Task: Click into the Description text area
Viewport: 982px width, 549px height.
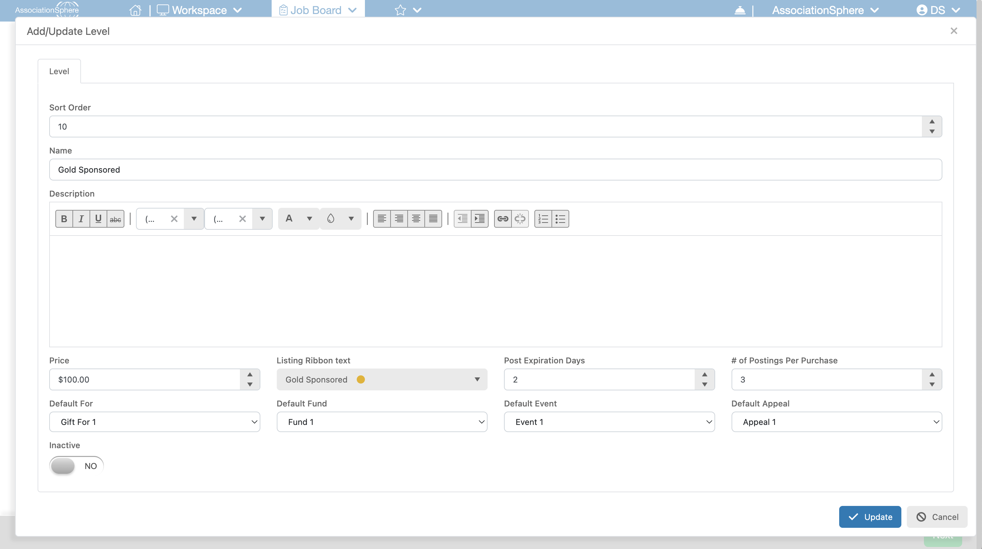Action: point(495,291)
